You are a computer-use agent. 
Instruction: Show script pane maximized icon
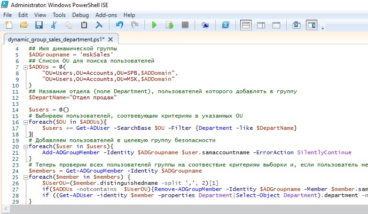[276, 25]
